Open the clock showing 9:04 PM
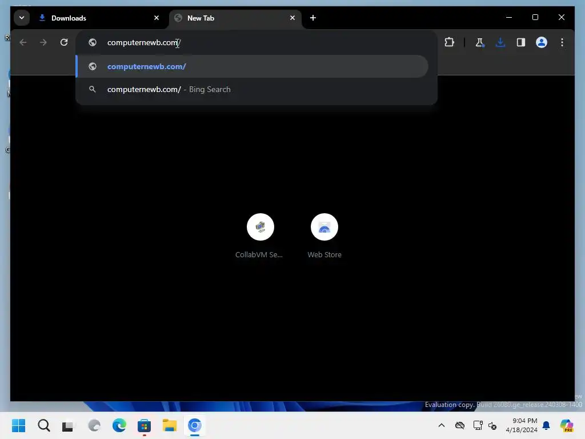Image resolution: width=585 pixels, height=439 pixels. [522, 425]
